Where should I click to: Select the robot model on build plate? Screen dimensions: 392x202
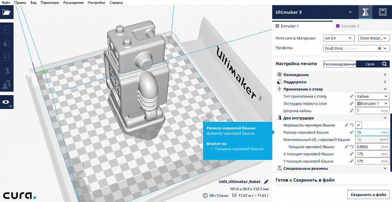pos(136,78)
